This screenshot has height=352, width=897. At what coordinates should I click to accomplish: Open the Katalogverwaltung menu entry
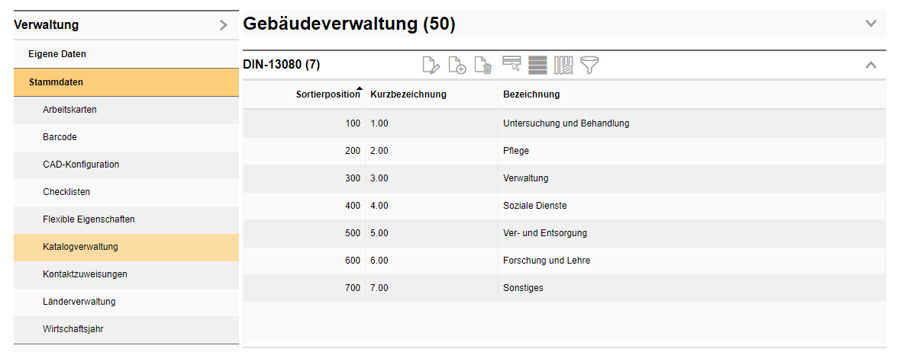[80, 247]
